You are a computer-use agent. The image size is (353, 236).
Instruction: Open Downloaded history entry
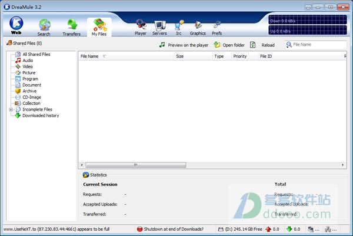coord(41,115)
